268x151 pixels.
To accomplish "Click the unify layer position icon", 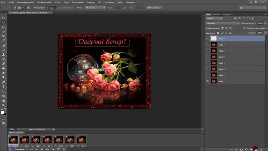I will [x=222, y=28].
